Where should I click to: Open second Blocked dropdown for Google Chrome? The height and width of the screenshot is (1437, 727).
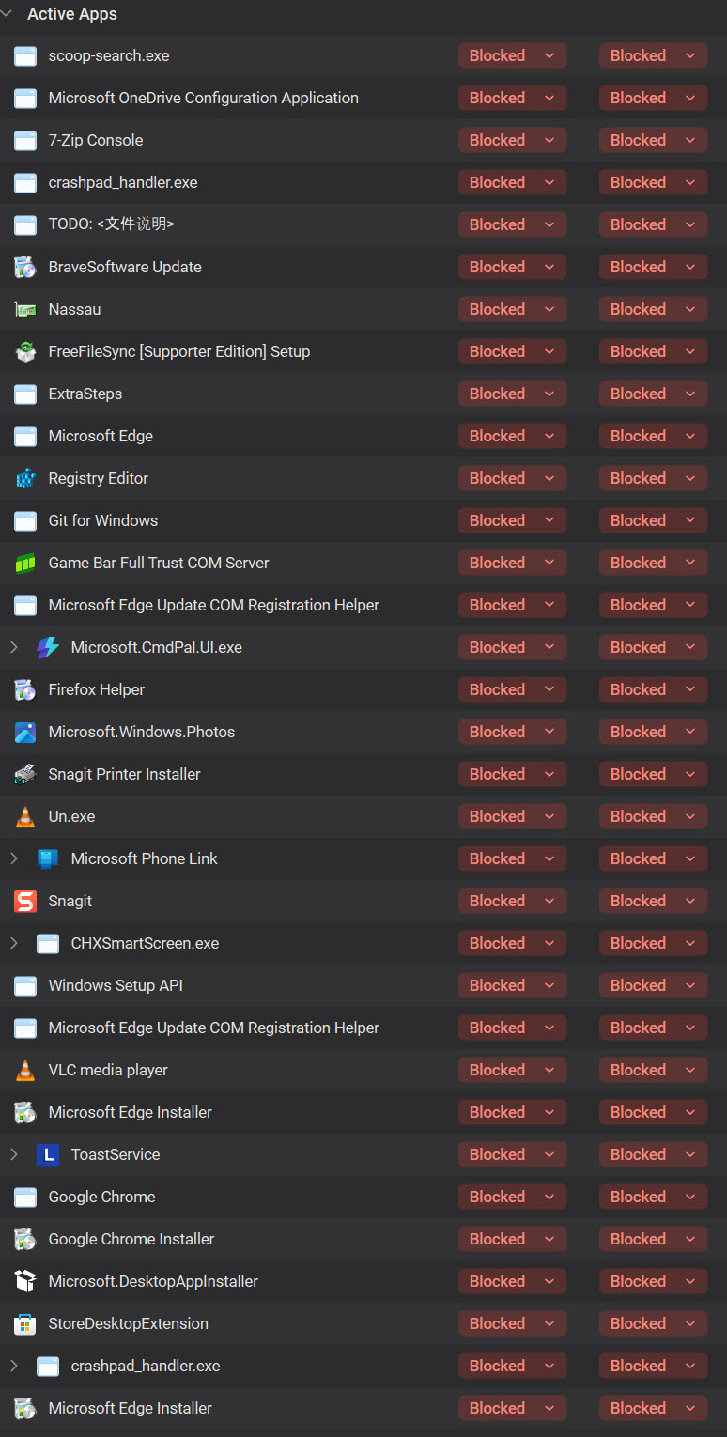pos(653,1197)
